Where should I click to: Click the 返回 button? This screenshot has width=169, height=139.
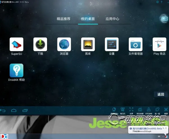(x=161, y=94)
